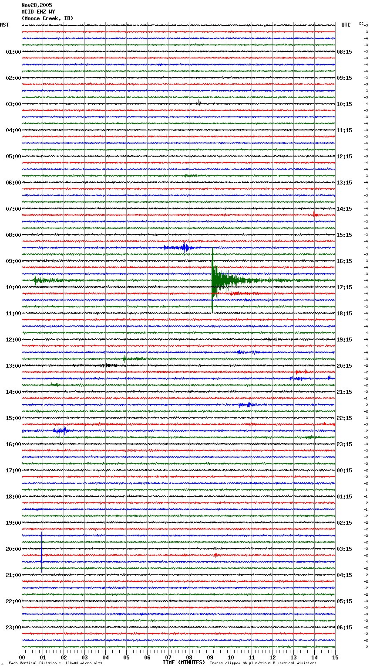Image resolution: width=370 pixels, height=669 pixels.
Task: Click the Each Vertical Division 100.00 microvolts note
Action: pos(55,663)
